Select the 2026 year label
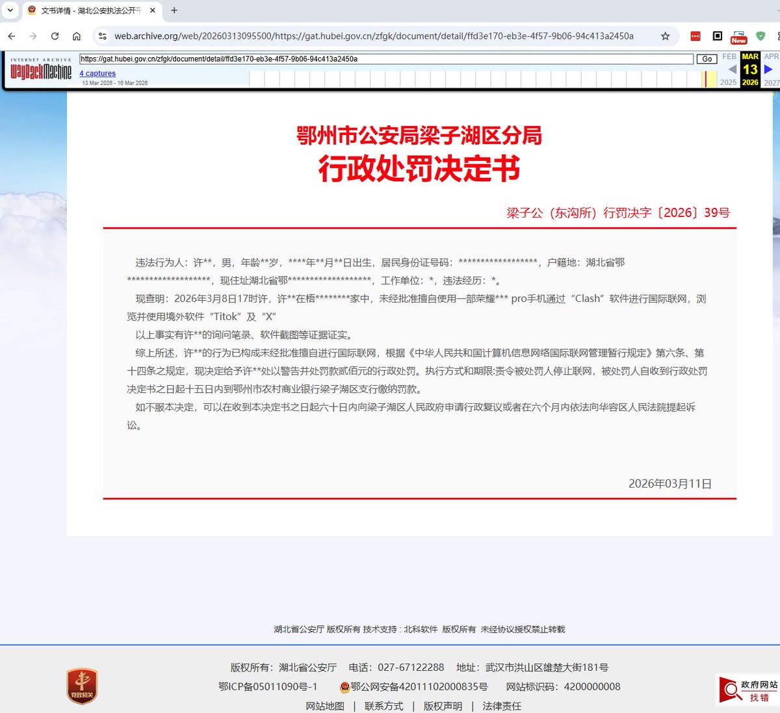The image size is (780, 713). [750, 82]
